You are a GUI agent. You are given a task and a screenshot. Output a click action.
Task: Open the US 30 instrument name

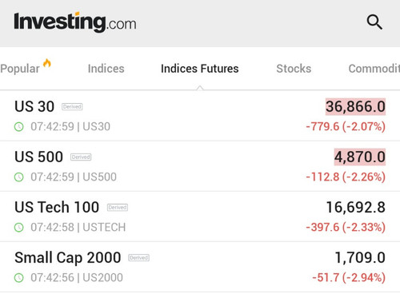click(34, 106)
